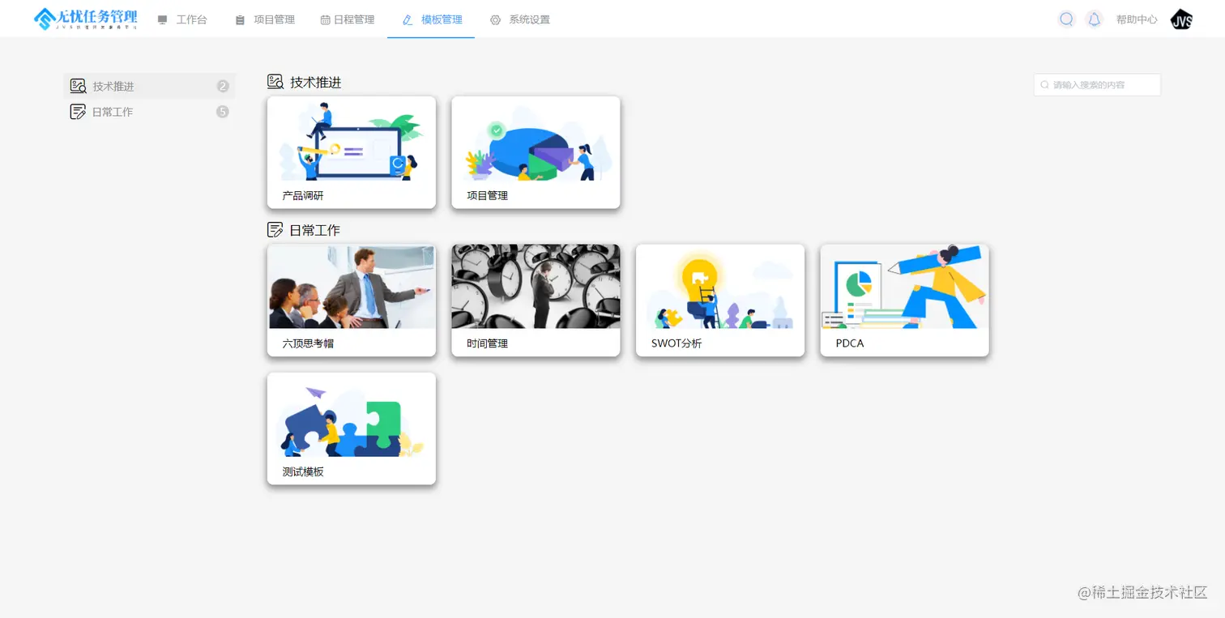Open the 六顶思考帽 template card

(x=352, y=300)
